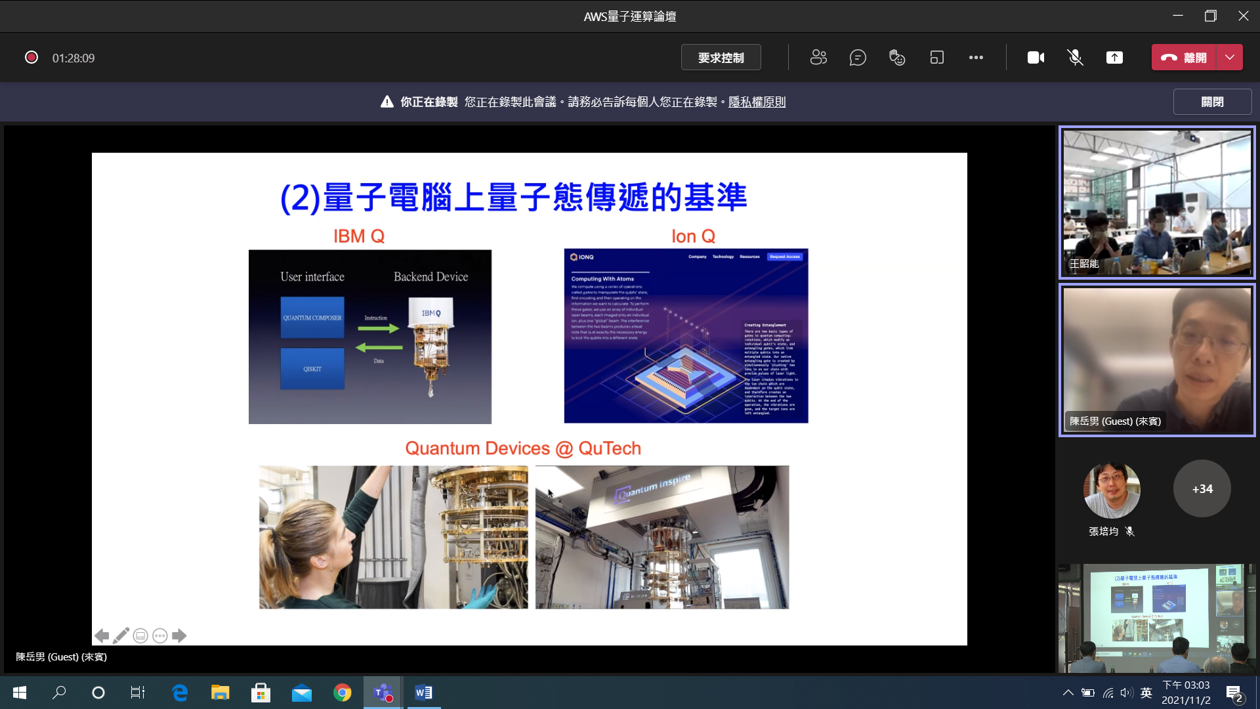Open the network Wi-Fi tray icon

(x=1108, y=693)
